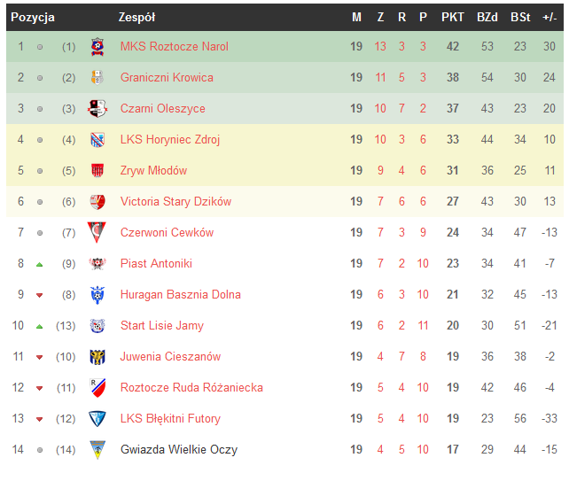Click the Zespół column header

click(x=136, y=17)
